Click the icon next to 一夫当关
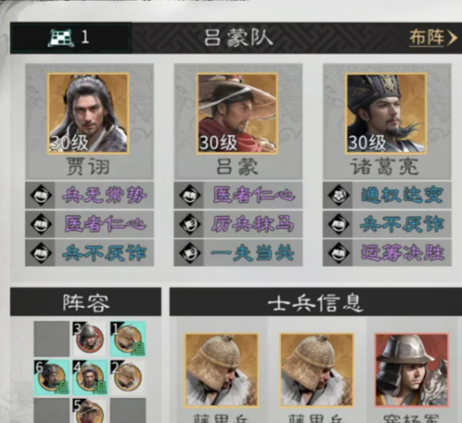 point(190,253)
